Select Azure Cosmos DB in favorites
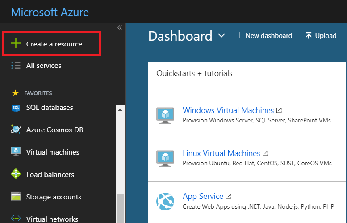The height and width of the screenshot is (223, 347). point(54,130)
